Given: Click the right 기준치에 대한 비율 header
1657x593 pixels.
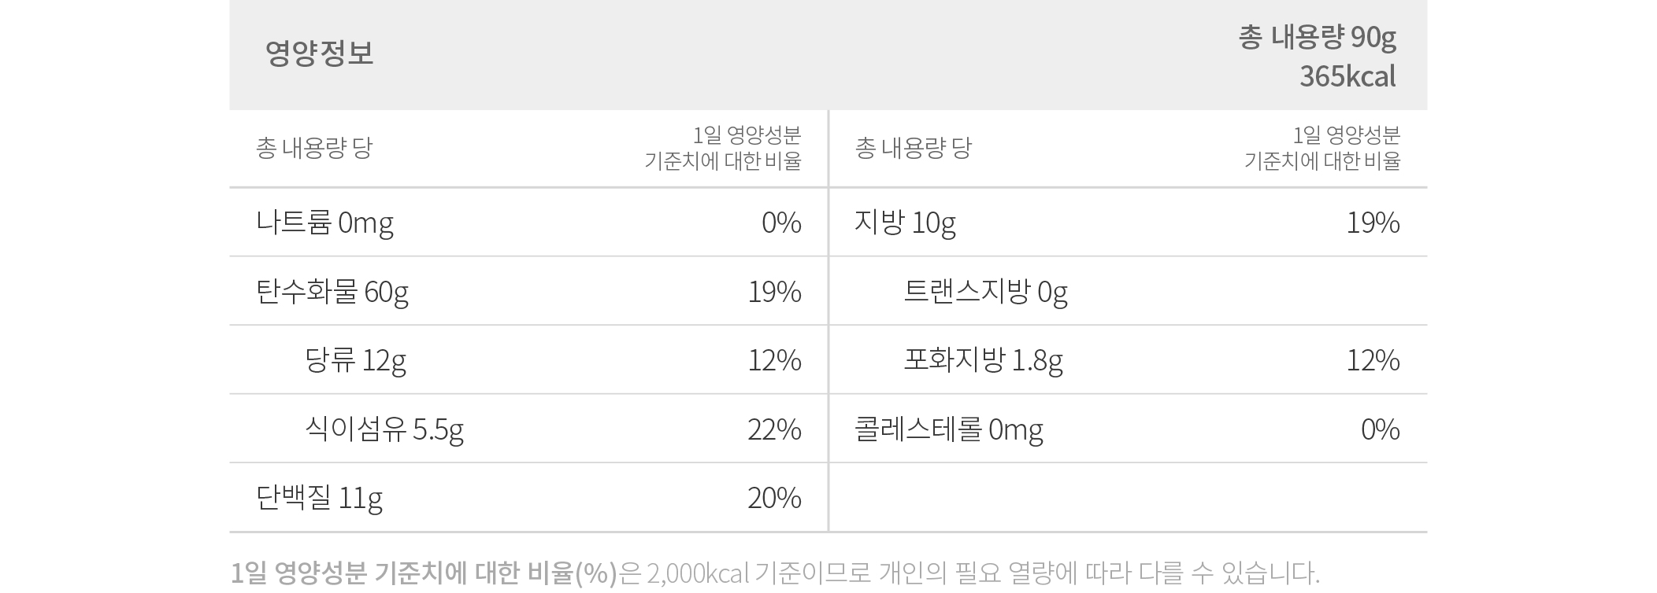Looking at the screenshot, I should click(x=1322, y=161).
